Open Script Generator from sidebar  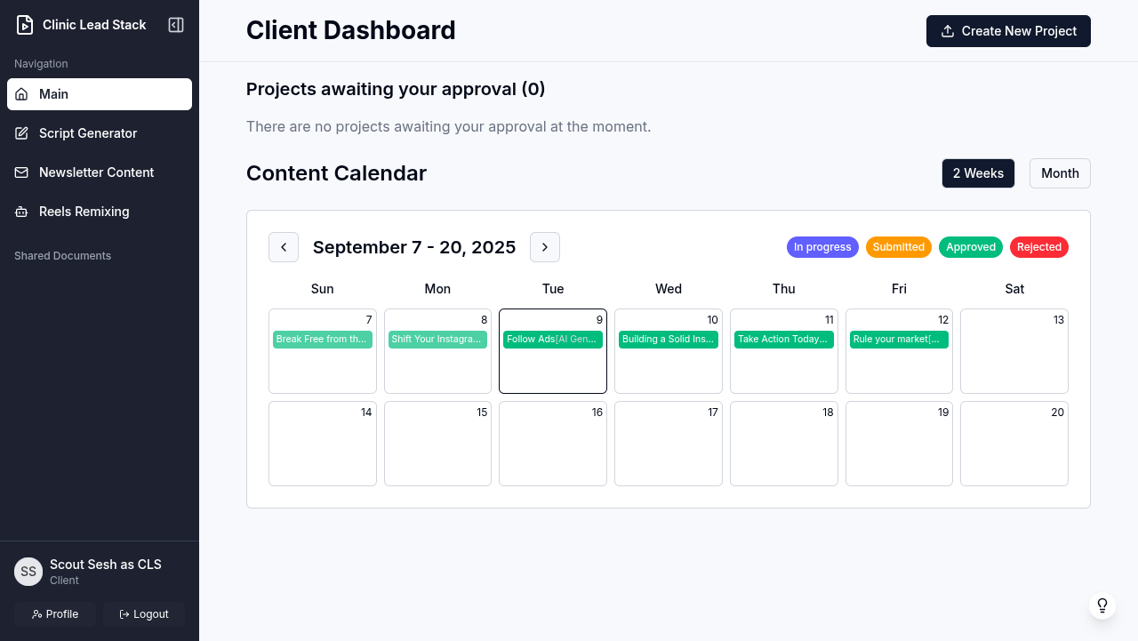[88, 133]
